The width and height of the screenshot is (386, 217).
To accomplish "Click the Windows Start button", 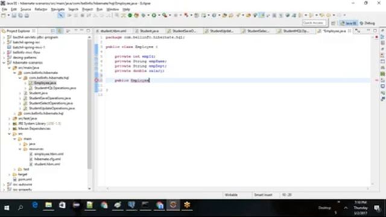I will (x=7, y=208).
